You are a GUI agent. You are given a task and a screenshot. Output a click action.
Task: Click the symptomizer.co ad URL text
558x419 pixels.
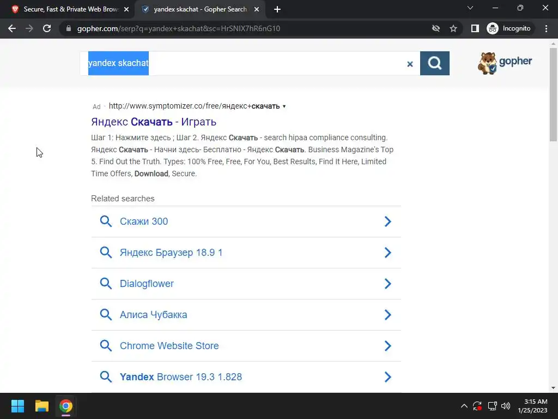pyautogui.click(x=195, y=106)
